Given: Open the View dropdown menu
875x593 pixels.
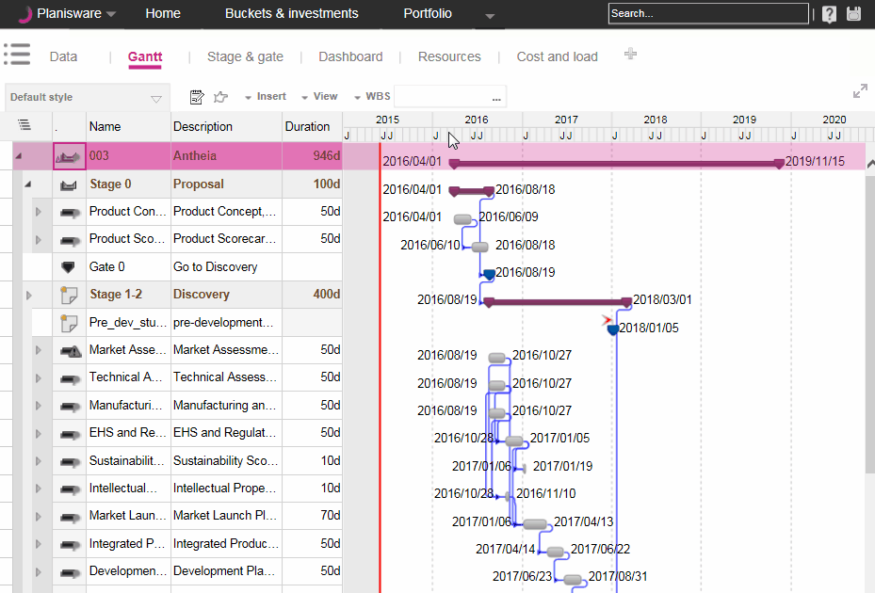Looking at the screenshot, I should [319, 97].
